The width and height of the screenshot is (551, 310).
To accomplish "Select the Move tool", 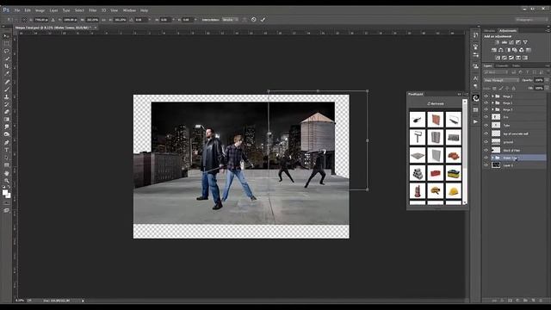I will pyautogui.click(x=6, y=36).
